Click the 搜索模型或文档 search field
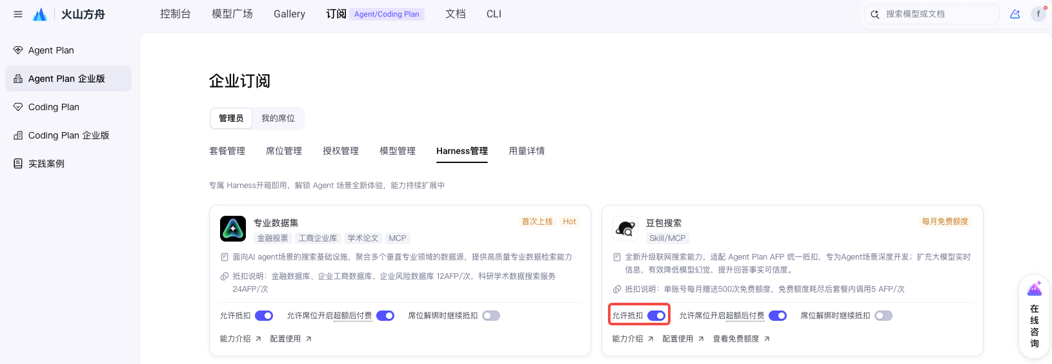This screenshot has height=364, width=1052. click(x=932, y=14)
